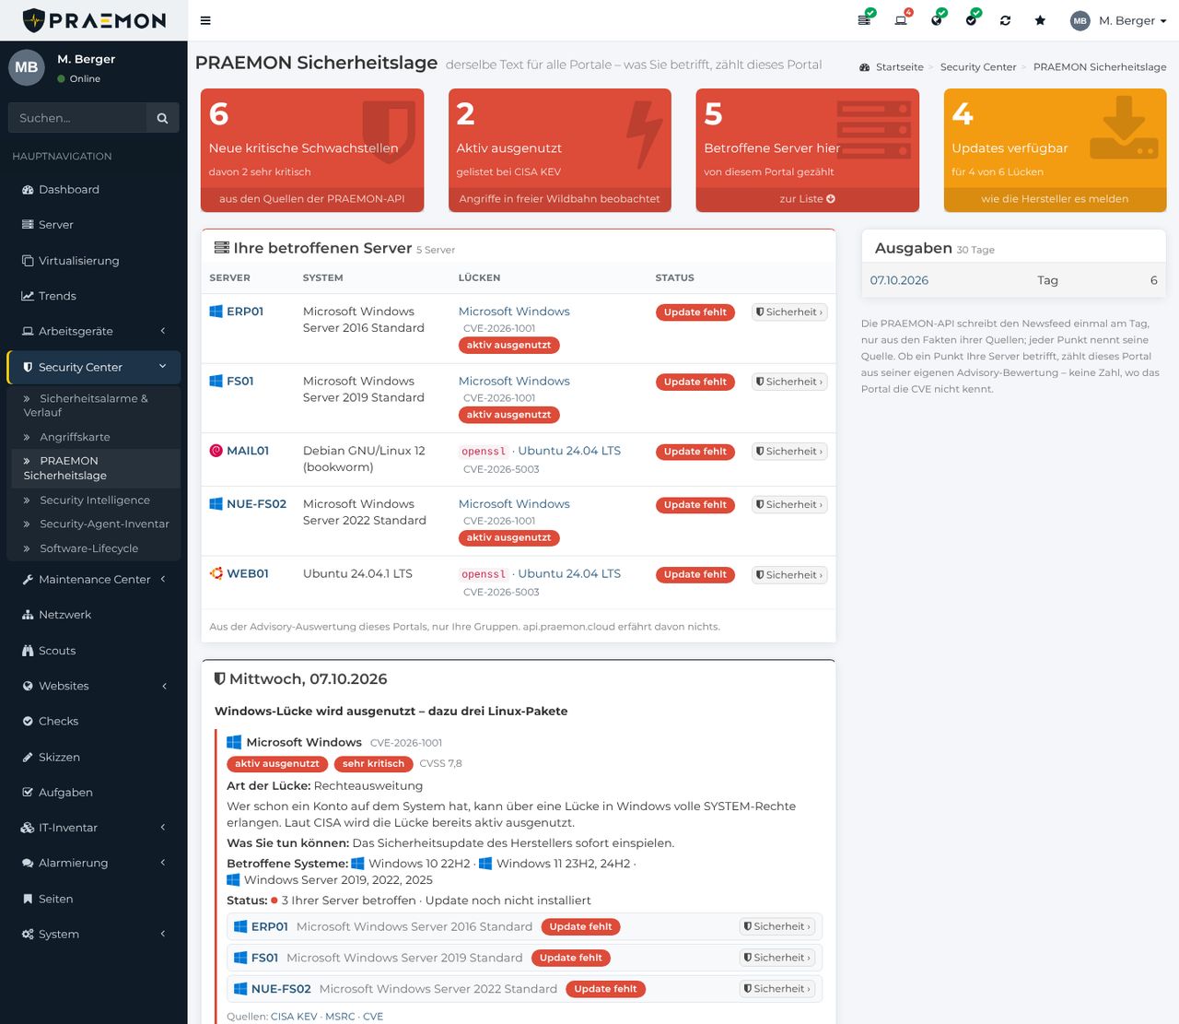Expand the Arbeitsgeräte sidebar menu
The image size is (1179, 1024).
tap(93, 332)
